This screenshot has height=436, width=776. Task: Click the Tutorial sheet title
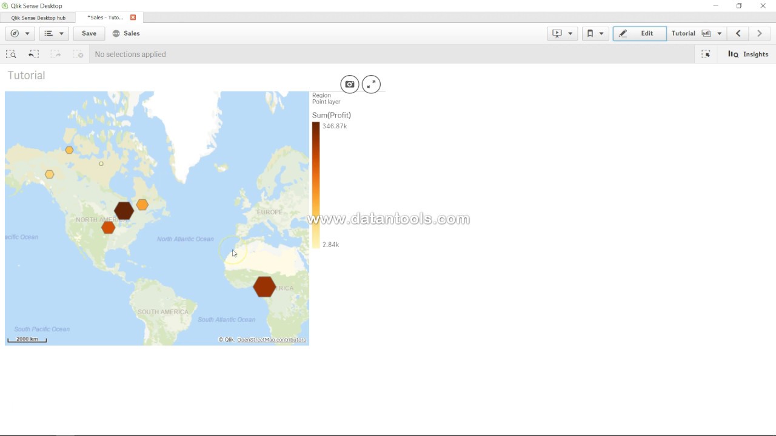click(x=26, y=75)
